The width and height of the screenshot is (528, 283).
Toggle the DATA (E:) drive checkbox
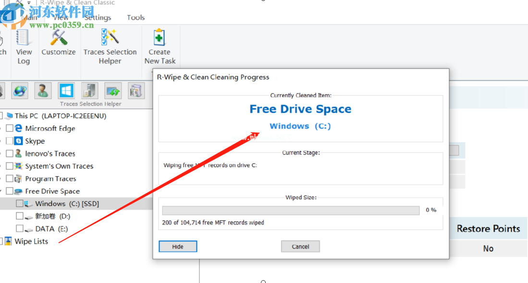pyautogui.click(x=20, y=229)
